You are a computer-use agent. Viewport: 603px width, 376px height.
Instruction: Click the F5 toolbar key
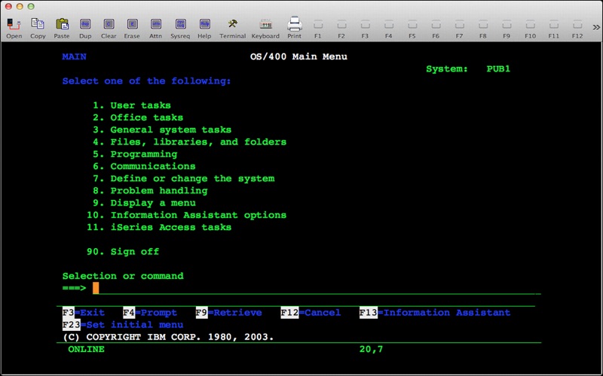coord(412,28)
